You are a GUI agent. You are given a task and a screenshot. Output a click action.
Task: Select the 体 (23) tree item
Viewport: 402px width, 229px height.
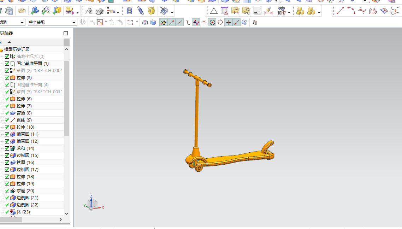click(23, 212)
